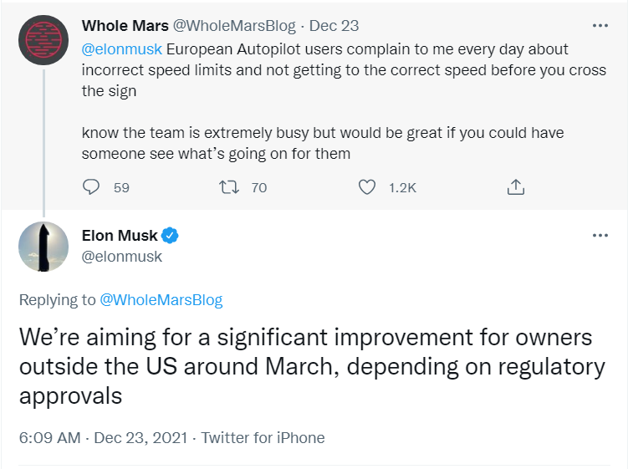Click Elon Musk profile avatar
The width and height of the screenshot is (628, 469).
pos(43,247)
